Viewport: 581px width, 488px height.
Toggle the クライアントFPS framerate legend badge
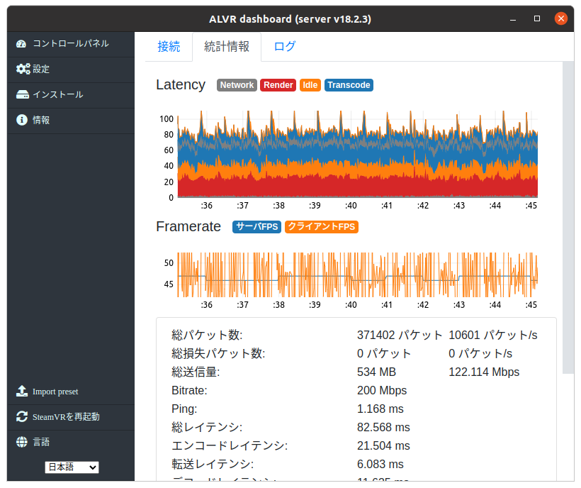click(x=321, y=227)
